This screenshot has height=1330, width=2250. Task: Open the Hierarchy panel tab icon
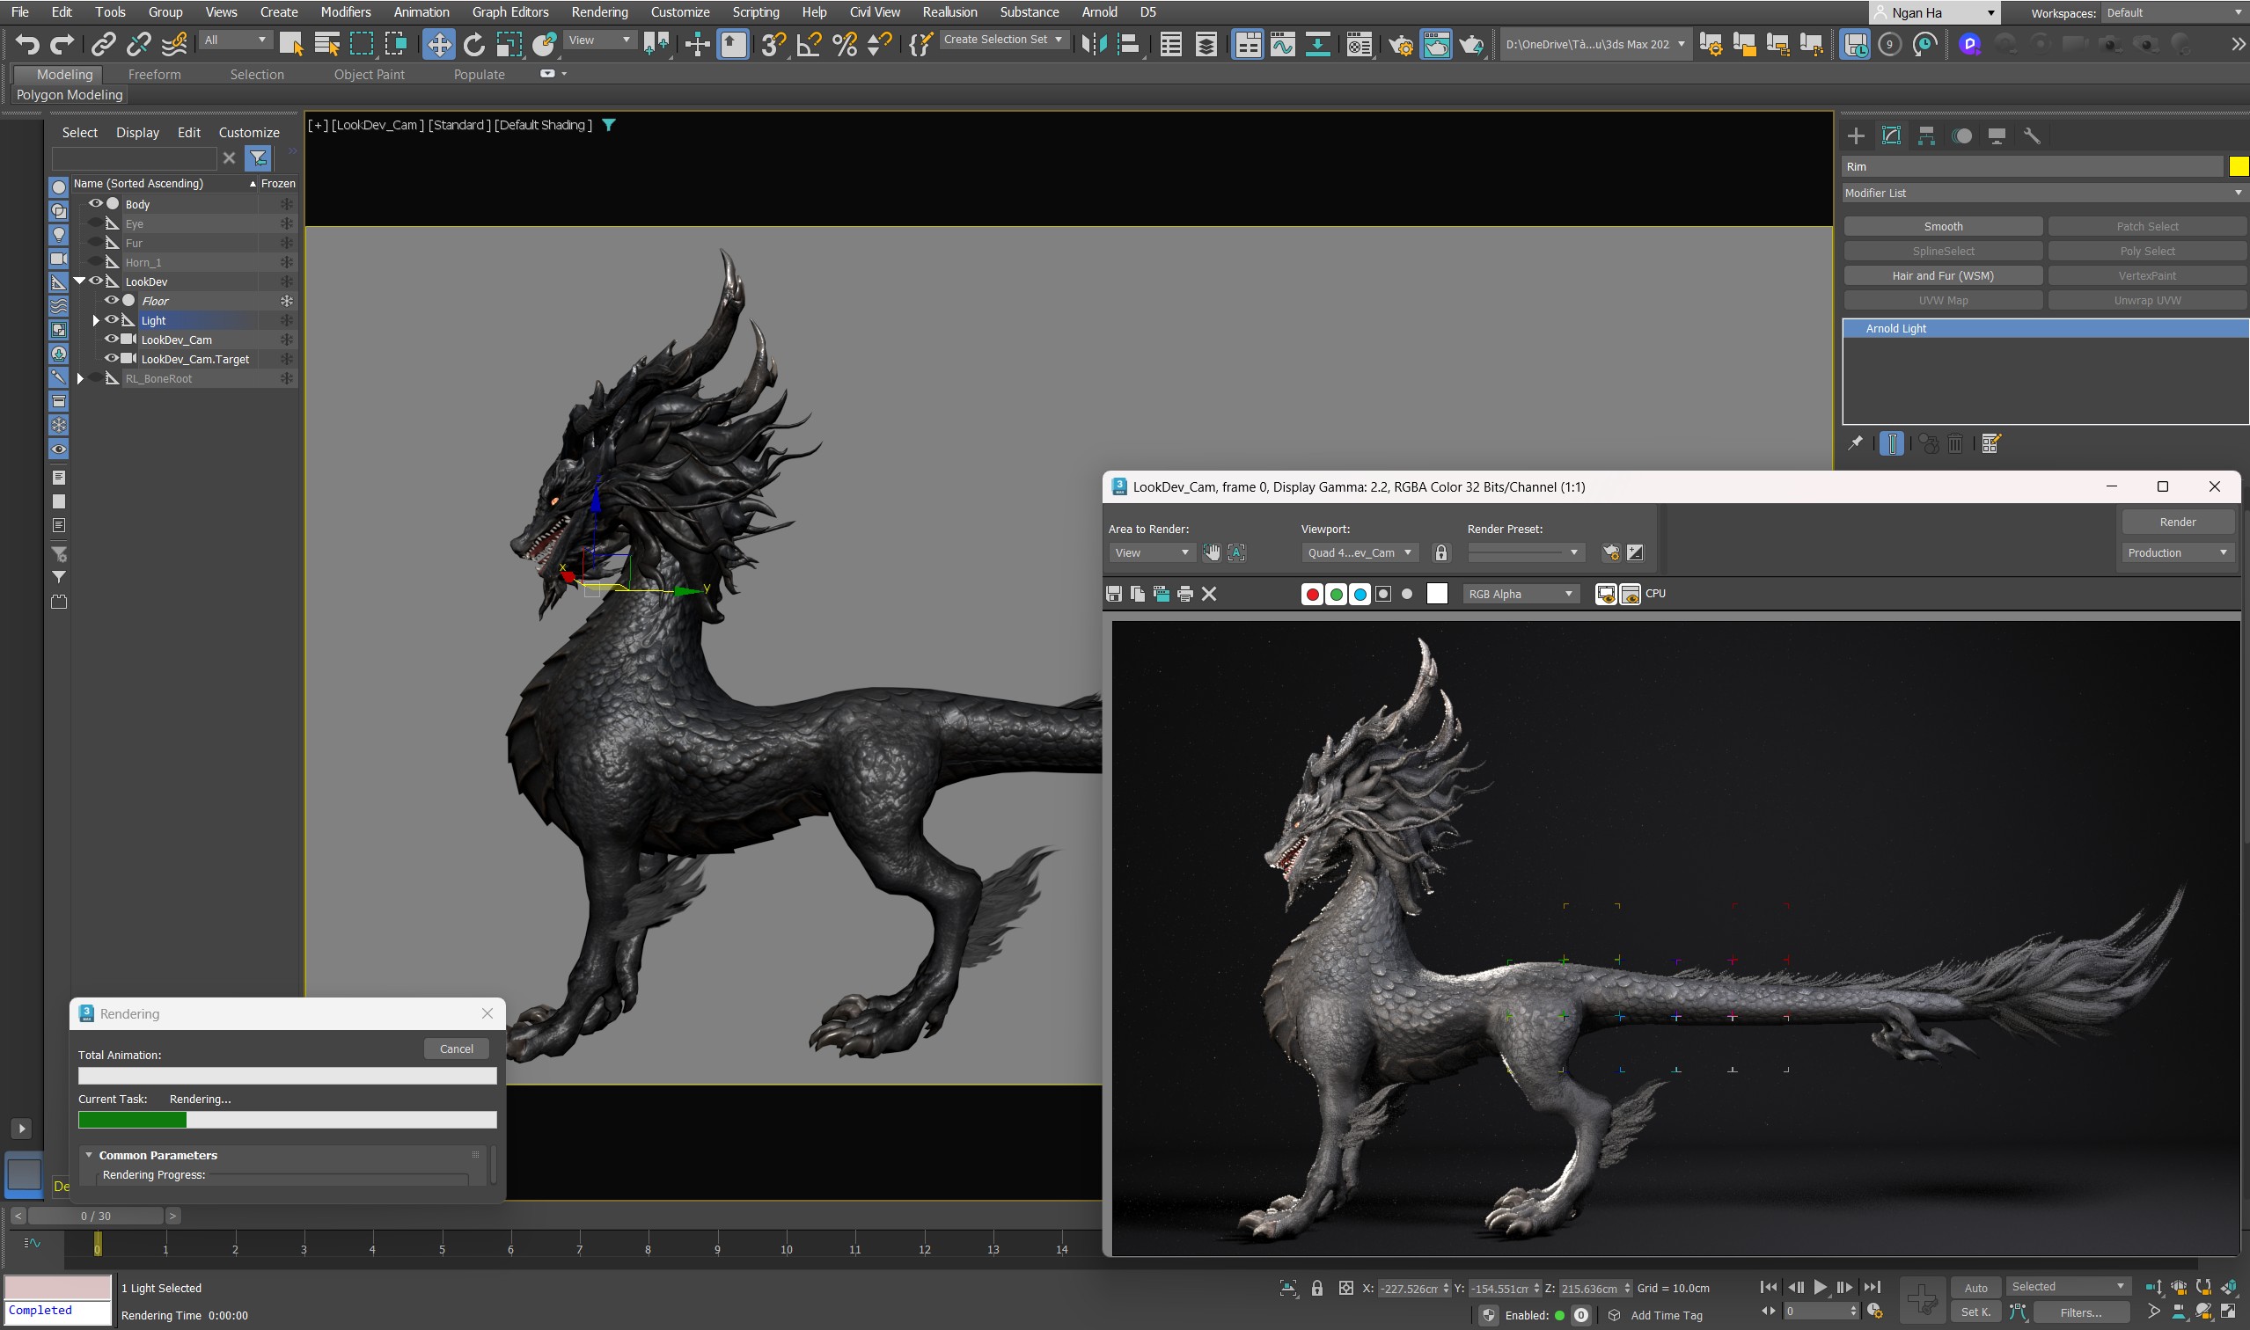(1925, 136)
